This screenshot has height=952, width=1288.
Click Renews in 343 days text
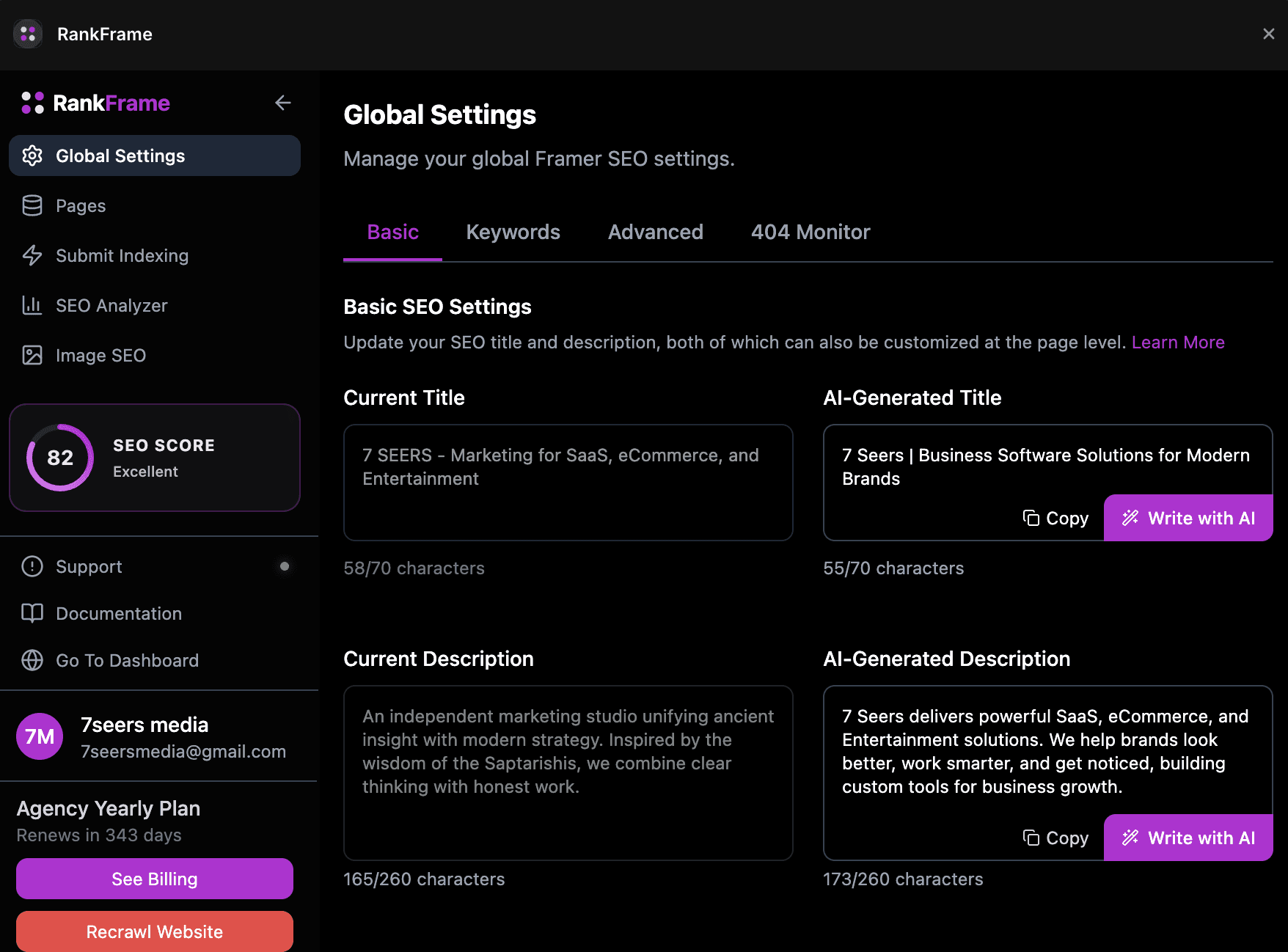tap(99, 835)
